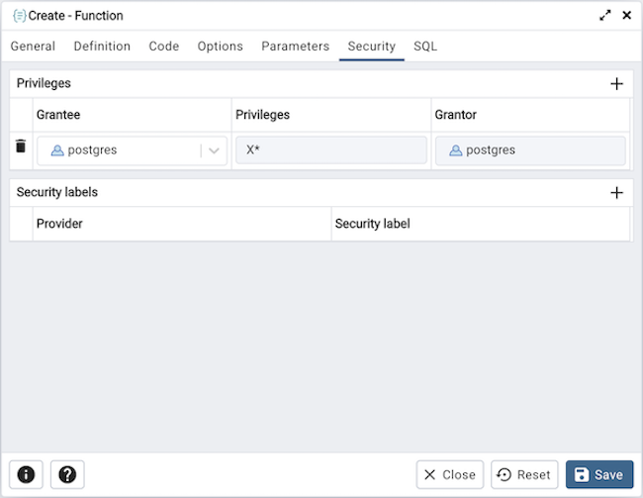Screen dimensions: 643x498
Task: Add a new privilege row
Action: (x=616, y=84)
